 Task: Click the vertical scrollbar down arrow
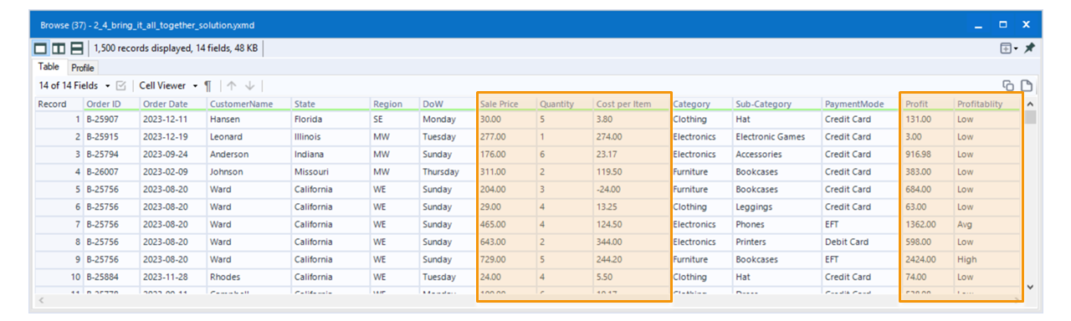1030,287
